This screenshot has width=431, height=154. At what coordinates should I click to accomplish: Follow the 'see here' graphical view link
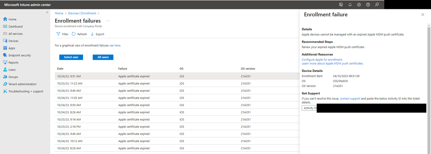115,45
